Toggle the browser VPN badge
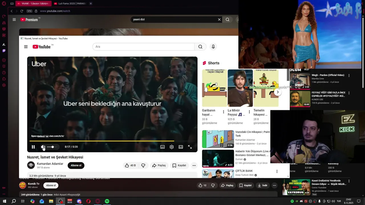365x205 pixels. (x=29, y=11)
